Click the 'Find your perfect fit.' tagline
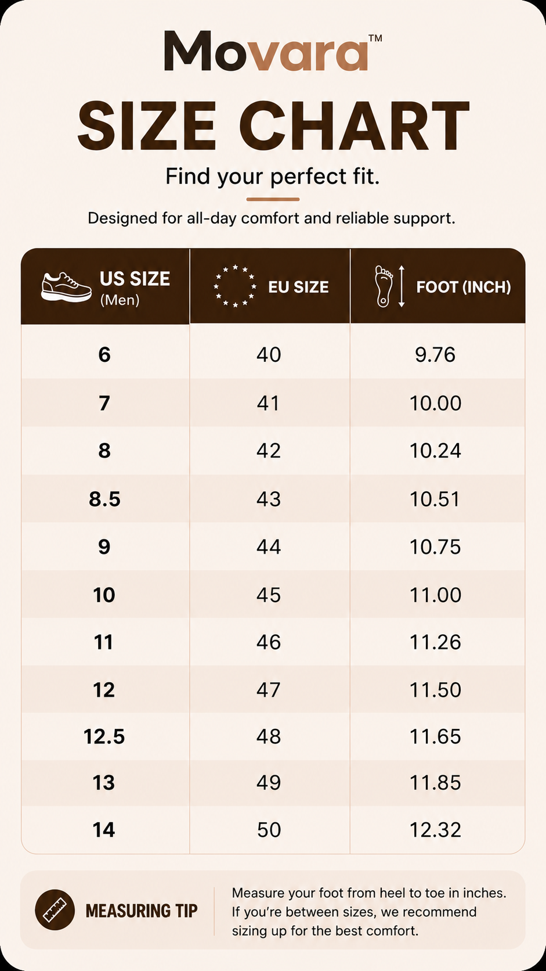The width and height of the screenshot is (546, 971). [x=273, y=176]
